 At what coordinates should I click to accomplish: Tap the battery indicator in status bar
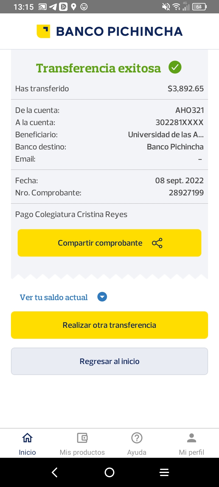[199, 7]
